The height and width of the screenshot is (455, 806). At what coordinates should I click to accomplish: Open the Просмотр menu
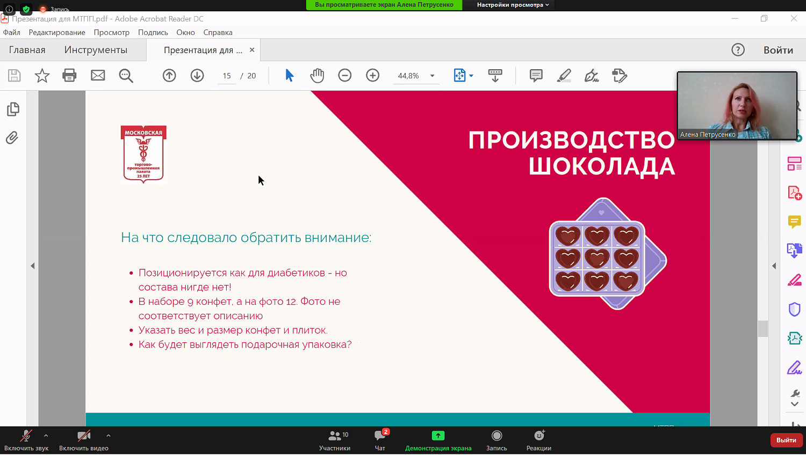tap(112, 32)
